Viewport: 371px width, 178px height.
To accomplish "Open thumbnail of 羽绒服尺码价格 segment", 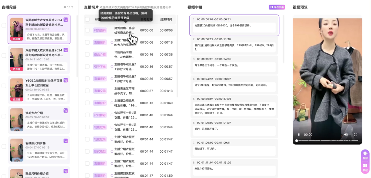I will [x=17, y=150].
